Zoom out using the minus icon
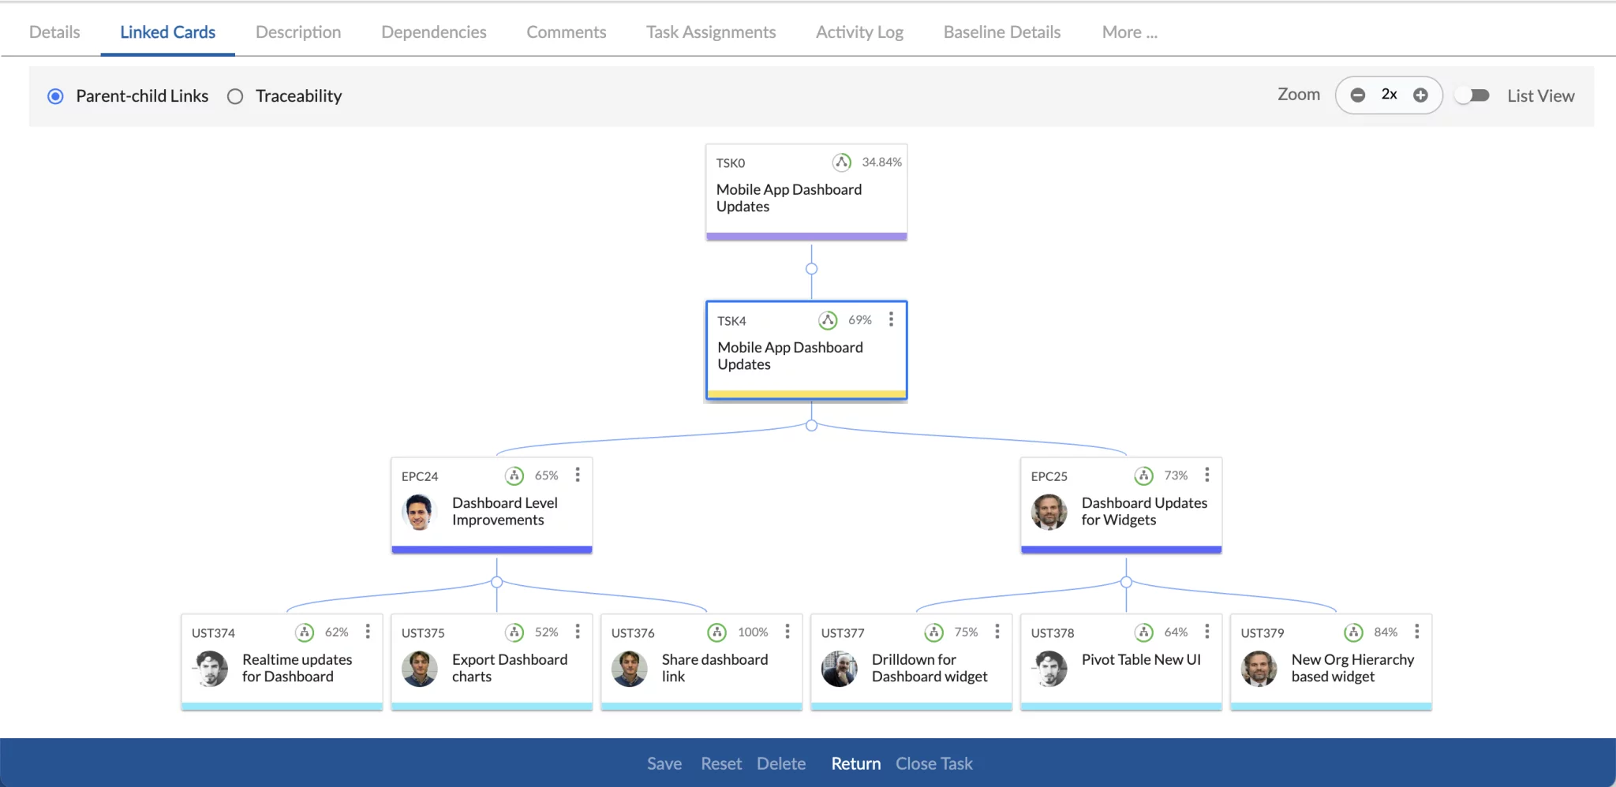Image resolution: width=1616 pixels, height=787 pixels. (1358, 95)
